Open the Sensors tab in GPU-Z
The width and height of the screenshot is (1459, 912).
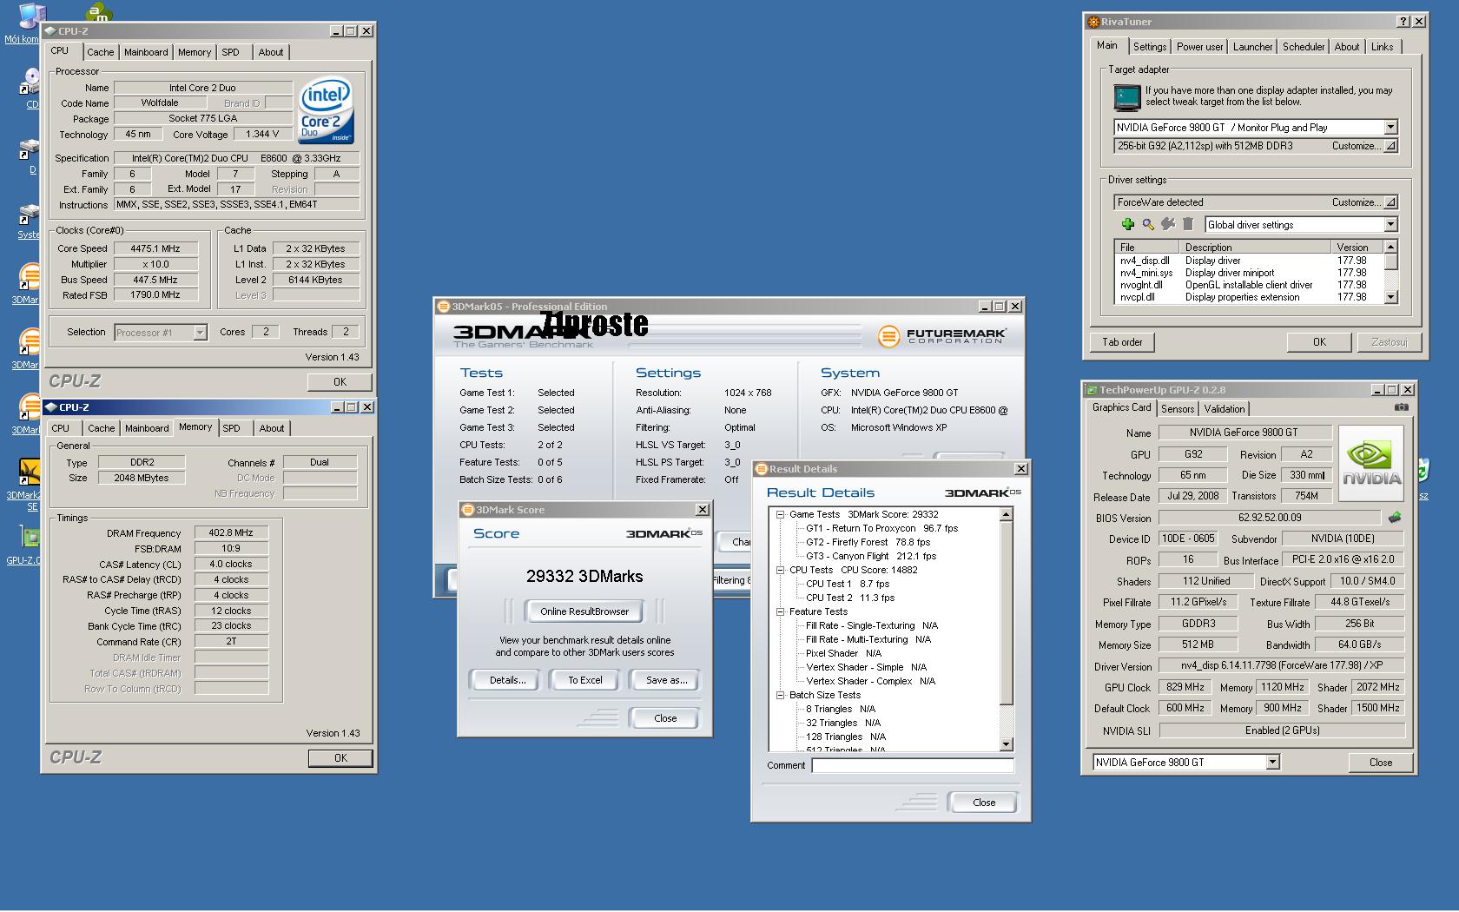click(x=1178, y=409)
